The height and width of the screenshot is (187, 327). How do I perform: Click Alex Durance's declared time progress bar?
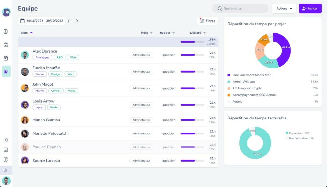[192, 55]
